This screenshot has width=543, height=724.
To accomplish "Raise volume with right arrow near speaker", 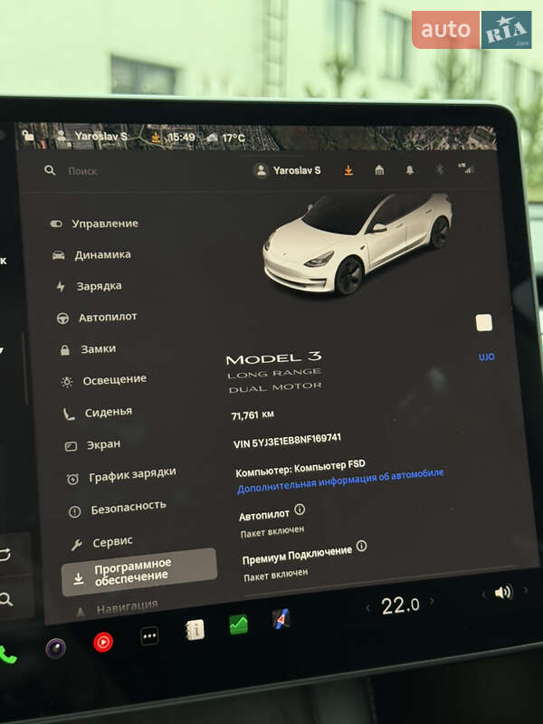I will coord(525,590).
